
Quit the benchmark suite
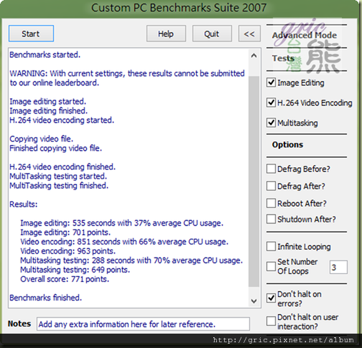212,34
